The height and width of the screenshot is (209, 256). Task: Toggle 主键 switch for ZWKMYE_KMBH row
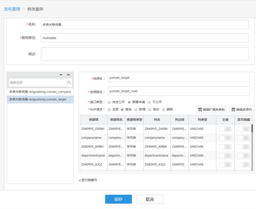click(225, 147)
